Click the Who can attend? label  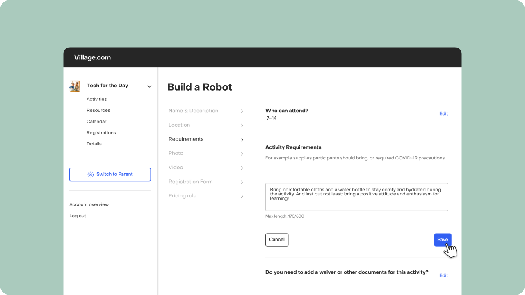(287, 111)
